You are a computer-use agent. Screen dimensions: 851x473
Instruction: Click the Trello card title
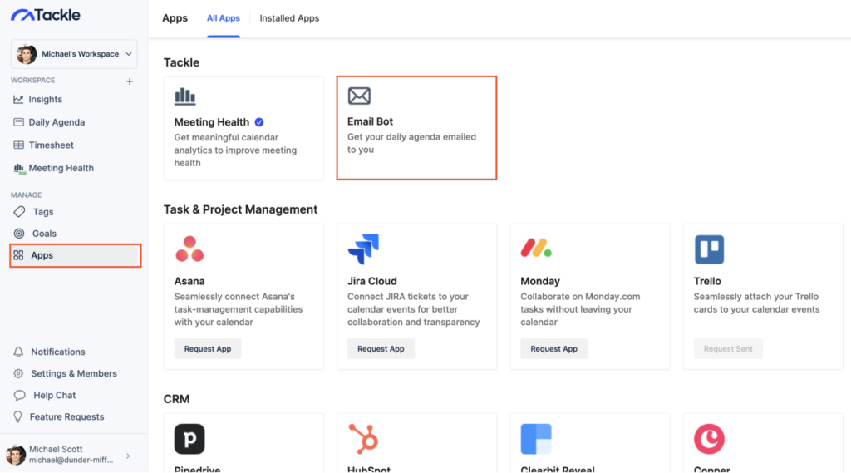(707, 281)
